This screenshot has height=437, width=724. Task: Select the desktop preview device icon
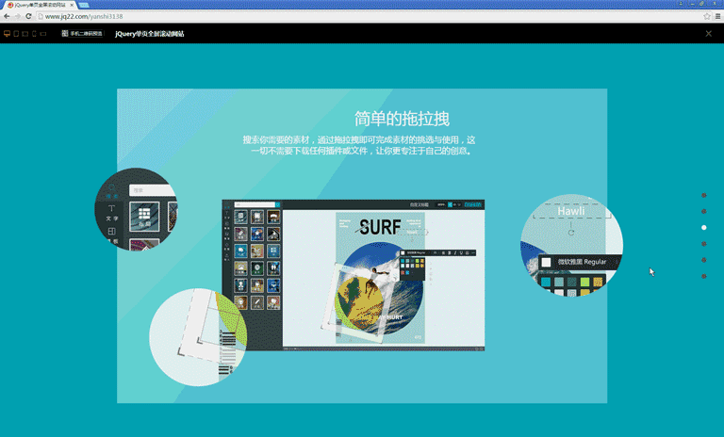tap(7, 33)
